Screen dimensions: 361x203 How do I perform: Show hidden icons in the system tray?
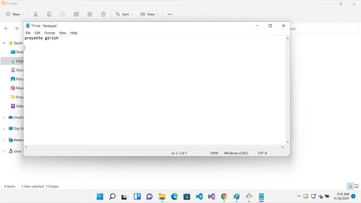click(298, 196)
